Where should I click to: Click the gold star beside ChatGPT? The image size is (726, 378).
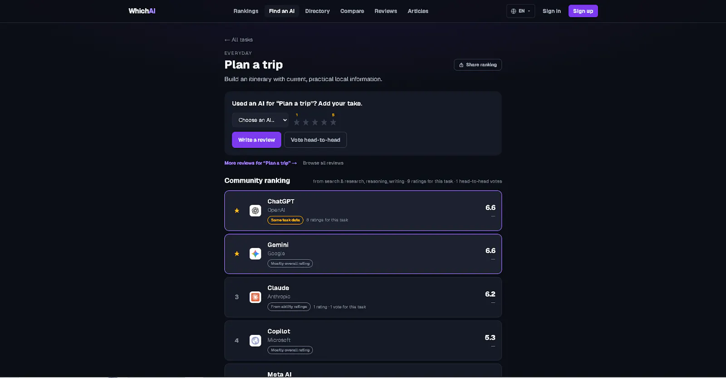(x=237, y=211)
